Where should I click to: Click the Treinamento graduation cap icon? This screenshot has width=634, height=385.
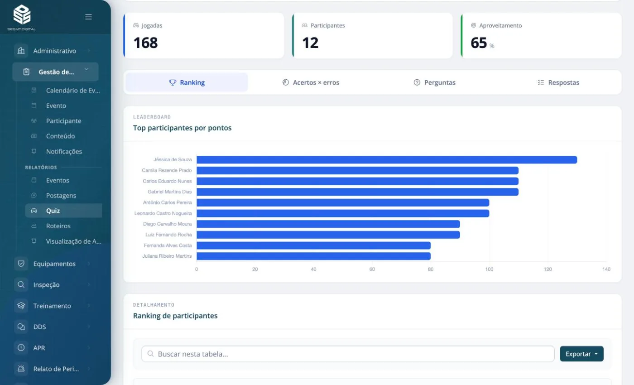point(21,306)
